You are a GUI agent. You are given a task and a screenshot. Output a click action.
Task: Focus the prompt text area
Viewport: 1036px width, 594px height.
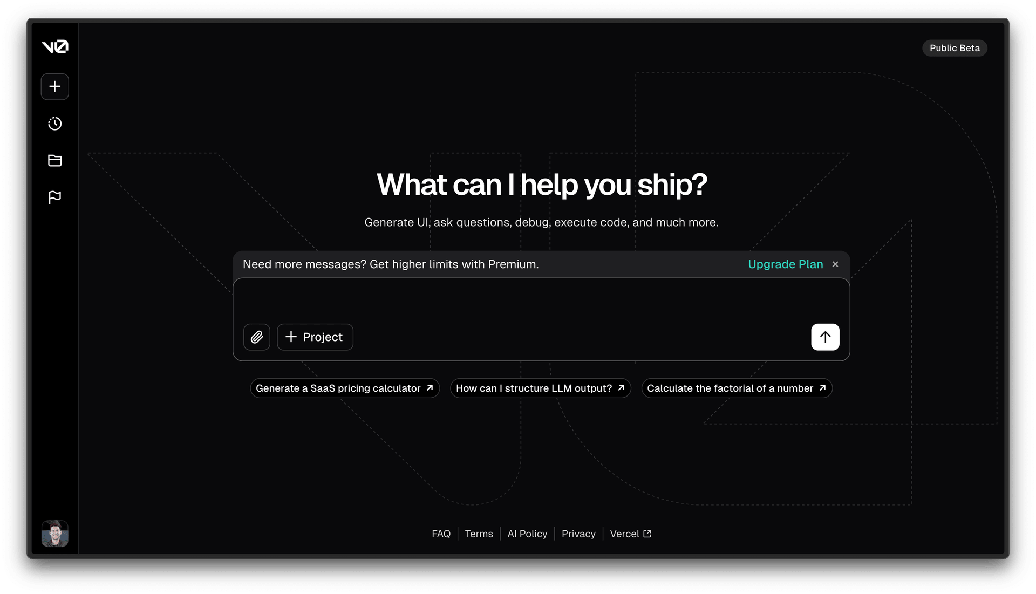click(541, 301)
